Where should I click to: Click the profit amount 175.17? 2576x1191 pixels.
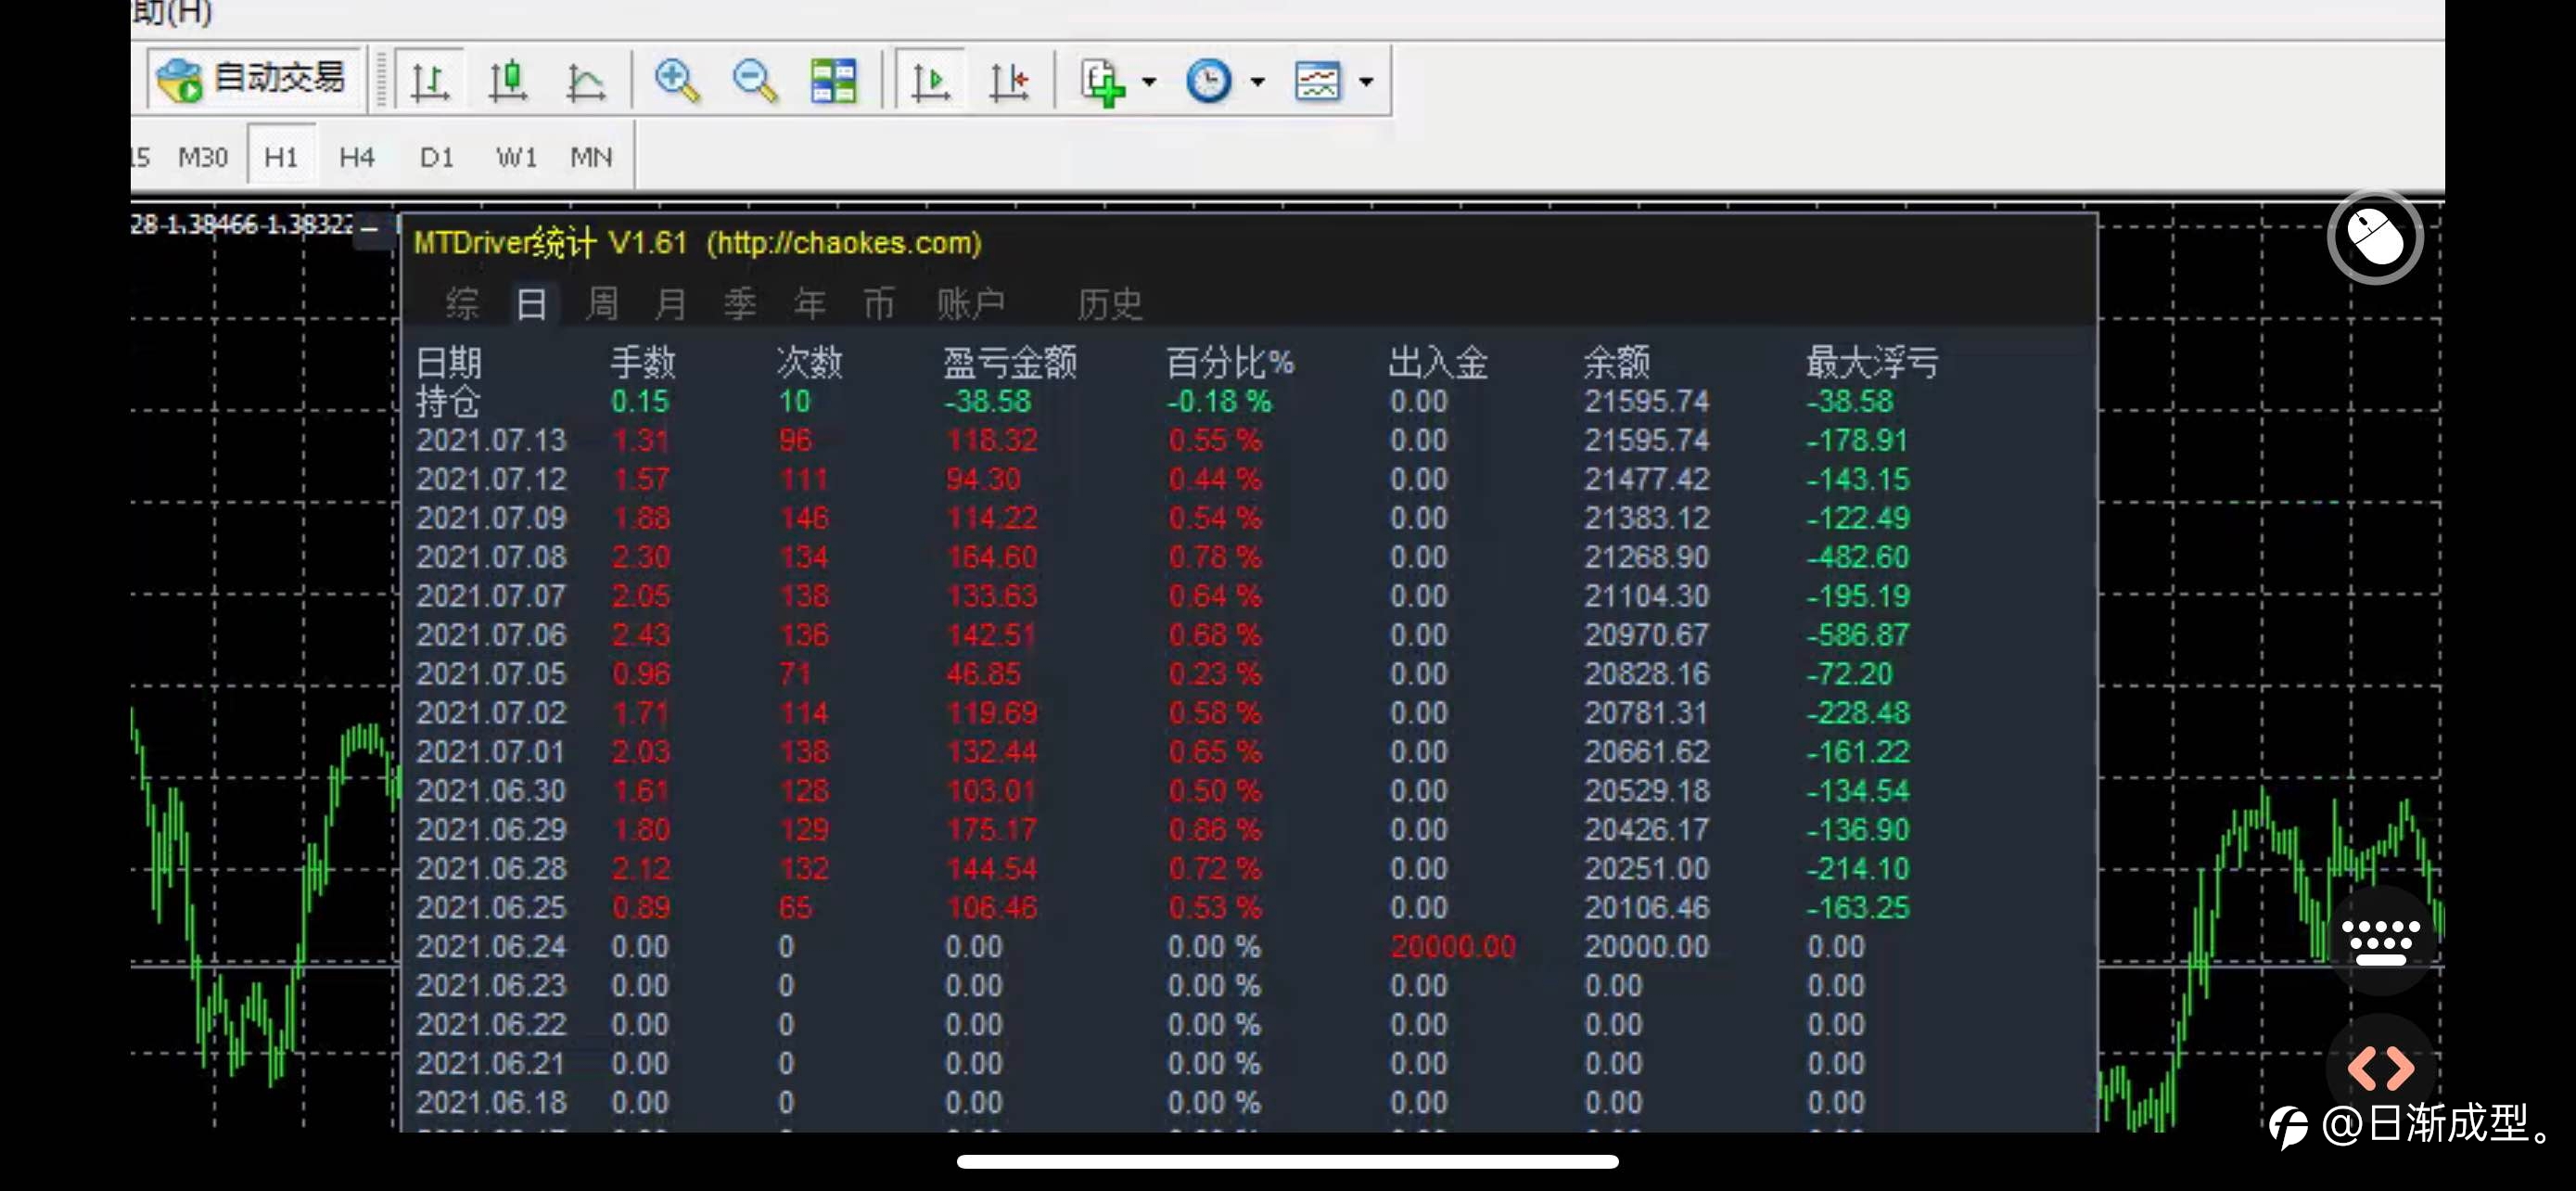click(991, 830)
